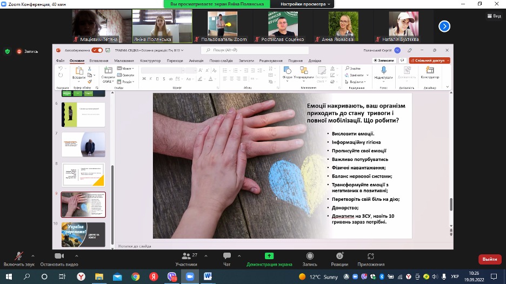Click the Format Painter brush icon

pos(90,81)
